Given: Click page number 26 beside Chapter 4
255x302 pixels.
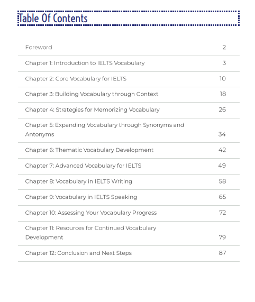Looking at the screenshot, I should (x=222, y=109).
